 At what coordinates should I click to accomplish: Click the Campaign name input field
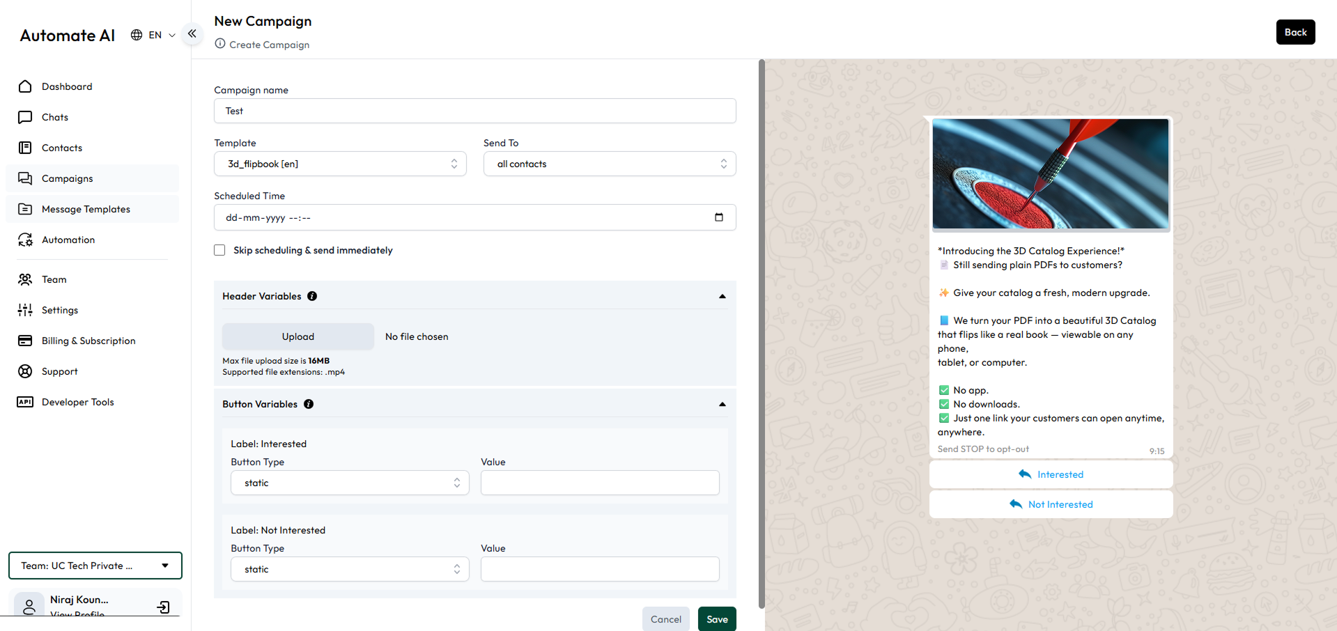pos(474,111)
